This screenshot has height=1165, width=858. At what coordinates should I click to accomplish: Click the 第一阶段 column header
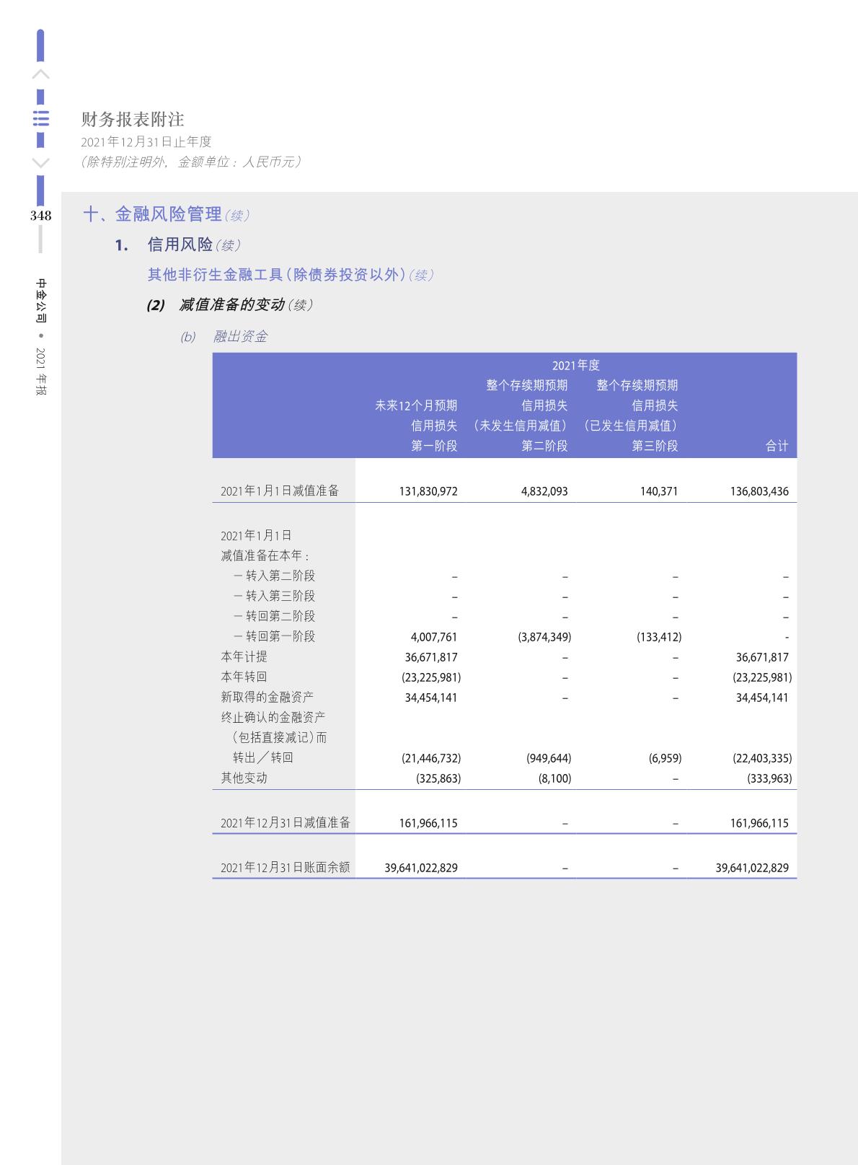click(434, 446)
